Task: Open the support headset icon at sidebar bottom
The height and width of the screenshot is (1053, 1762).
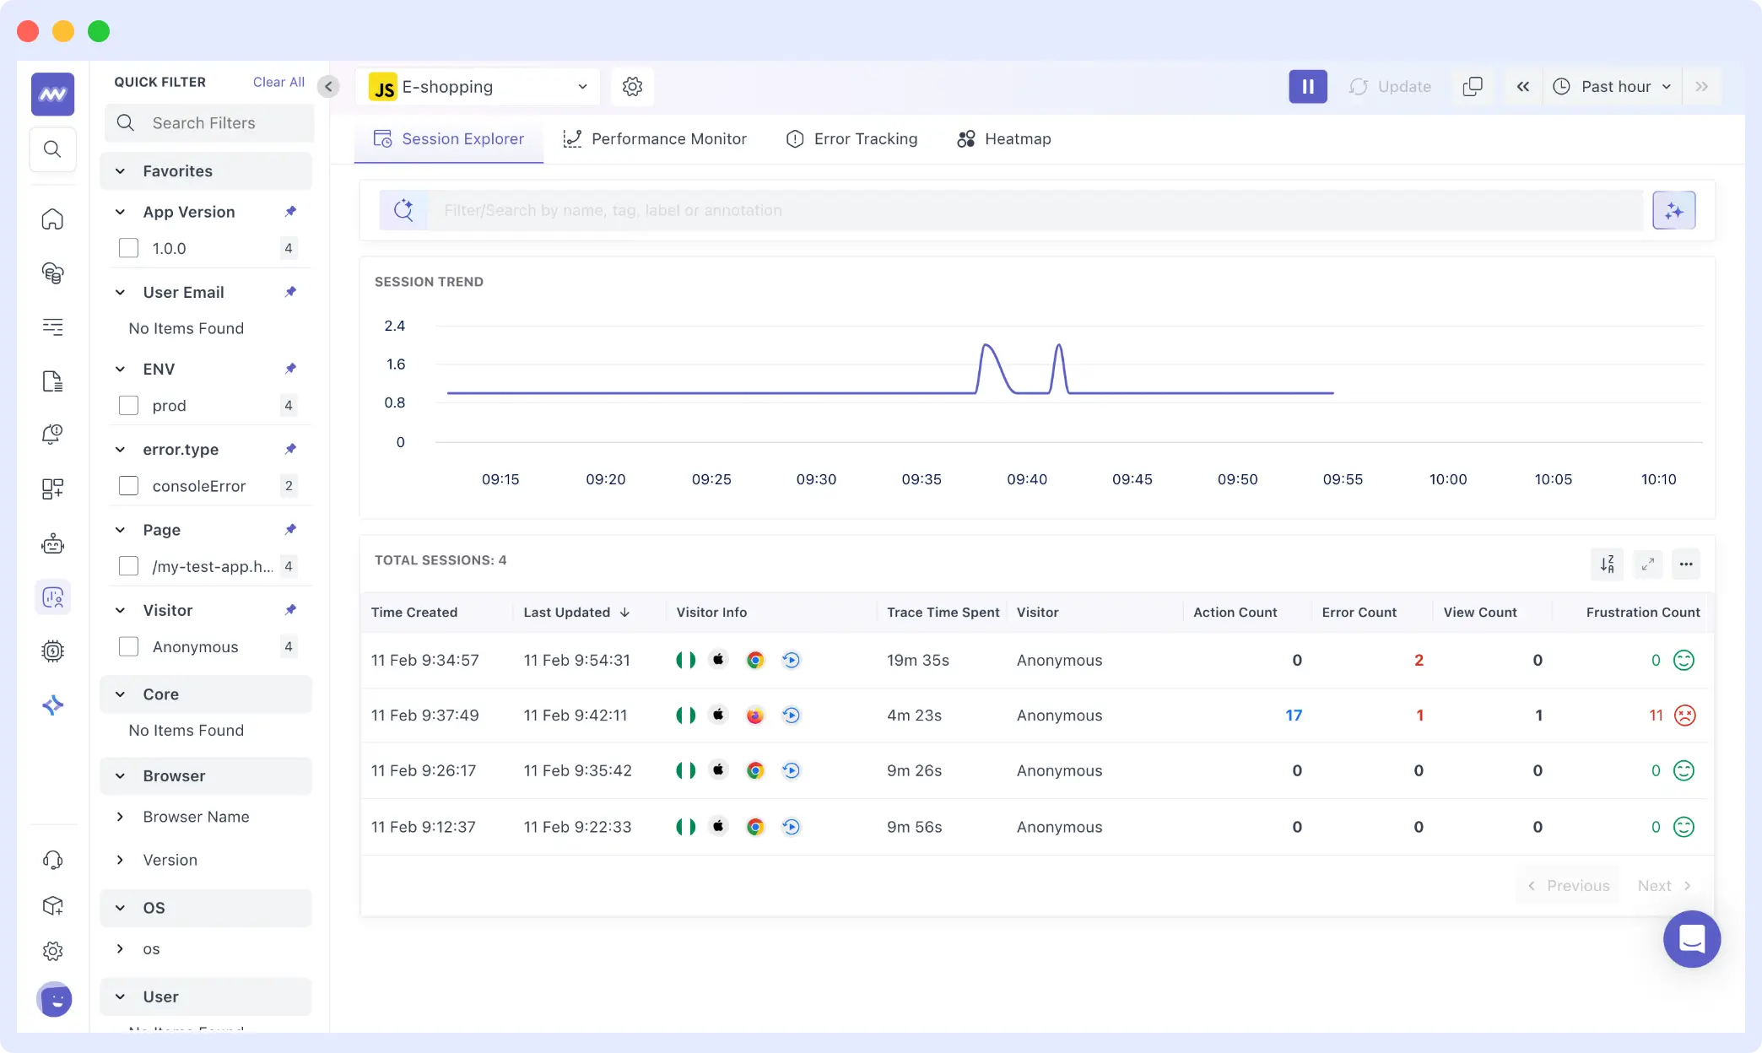Action: (x=52, y=859)
